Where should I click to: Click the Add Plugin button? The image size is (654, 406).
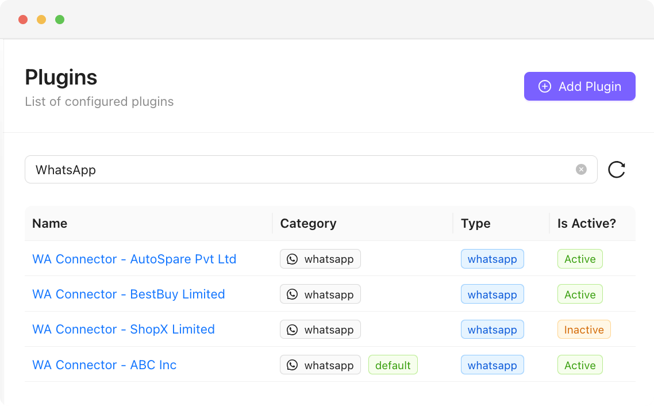[579, 86]
